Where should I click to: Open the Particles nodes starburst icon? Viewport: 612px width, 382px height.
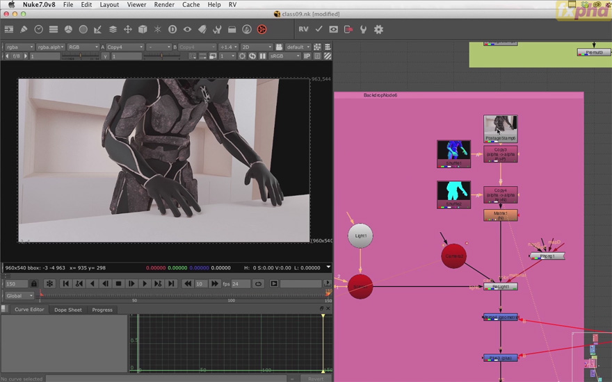click(158, 29)
